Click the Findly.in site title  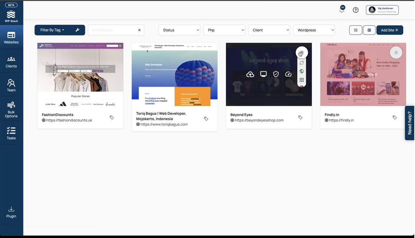coord(332,115)
